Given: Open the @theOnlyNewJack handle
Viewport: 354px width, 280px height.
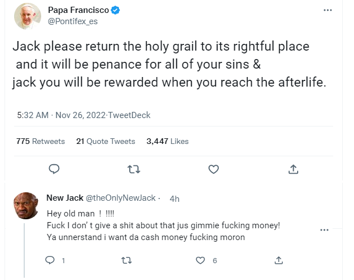Looking at the screenshot, I should pos(121,198).
